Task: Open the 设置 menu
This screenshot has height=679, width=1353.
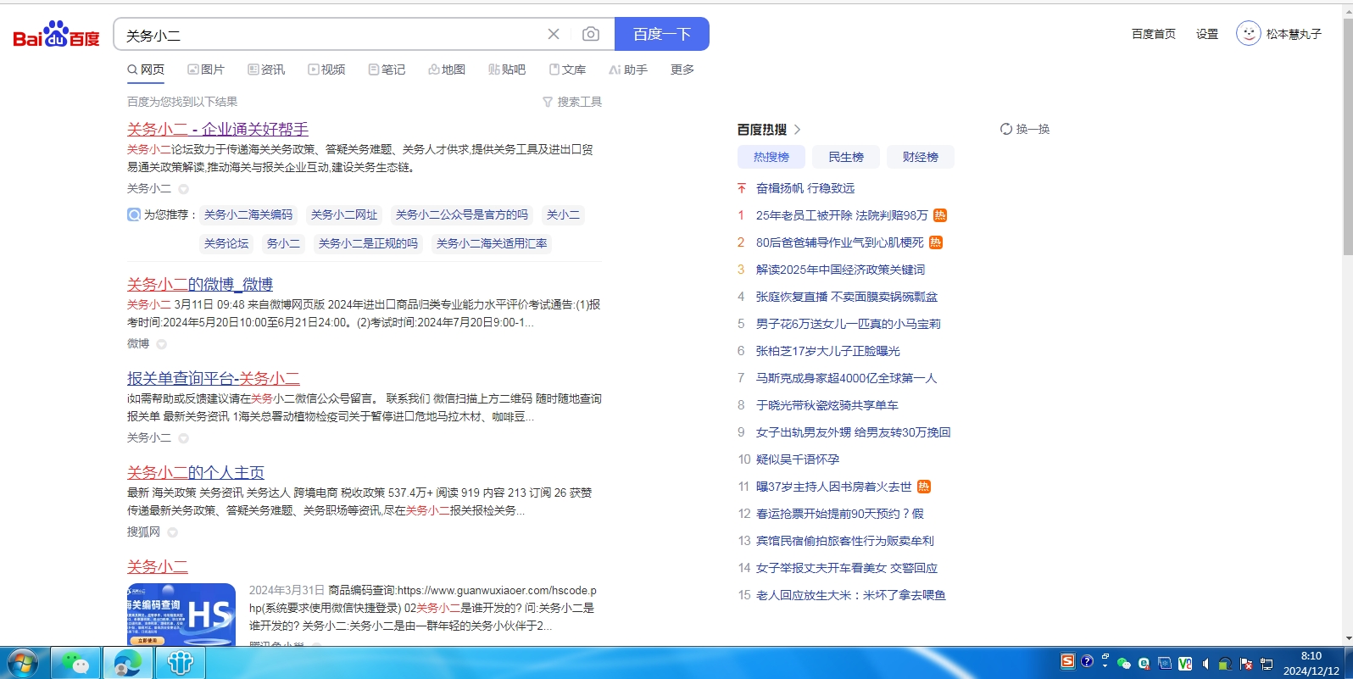Action: pos(1207,34)
